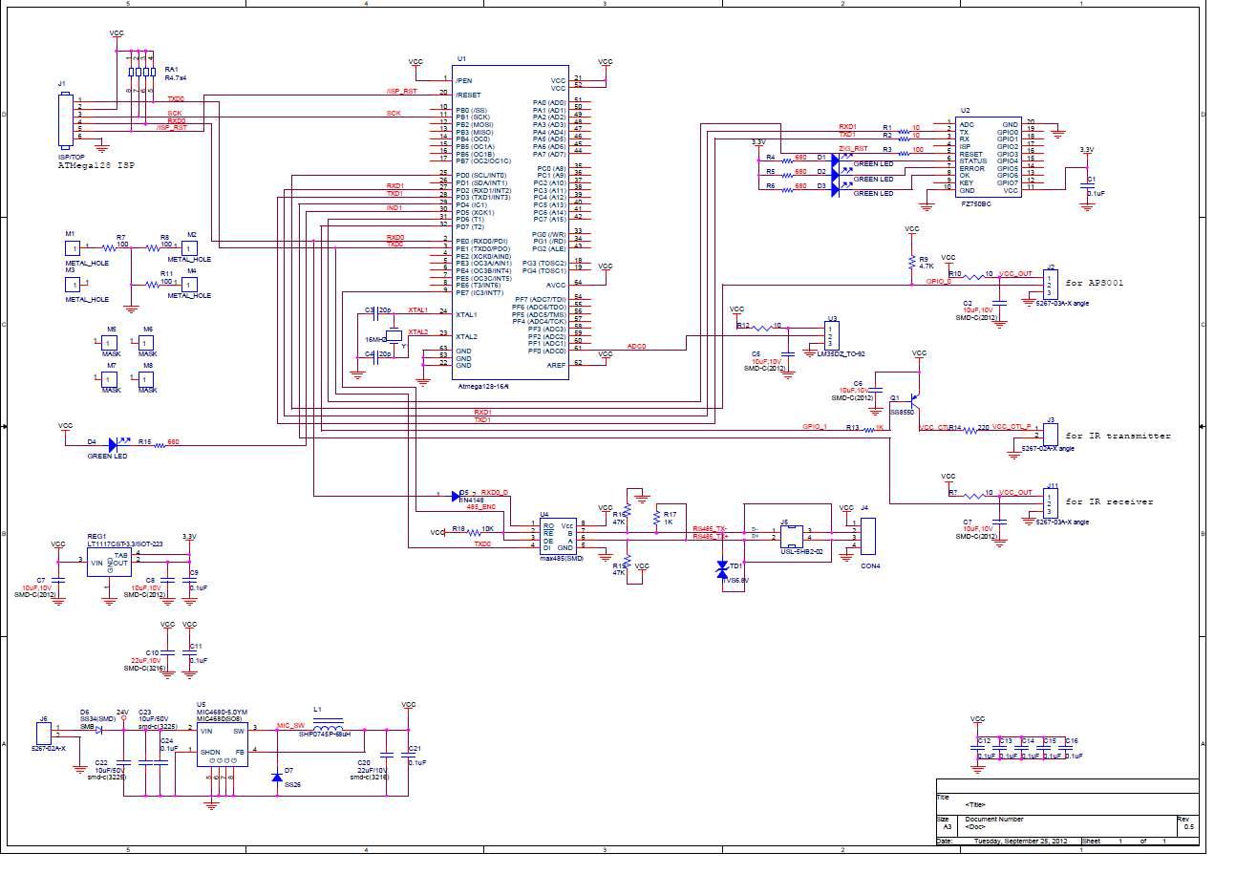
Task: Click the "/RESET" pin label on U1
Action: tap(468, 96)
